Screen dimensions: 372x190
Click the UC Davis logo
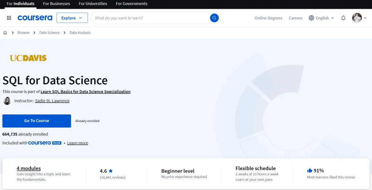coord(28,58)
